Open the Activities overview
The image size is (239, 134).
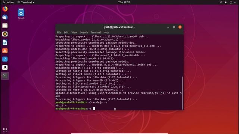[8, 2]
